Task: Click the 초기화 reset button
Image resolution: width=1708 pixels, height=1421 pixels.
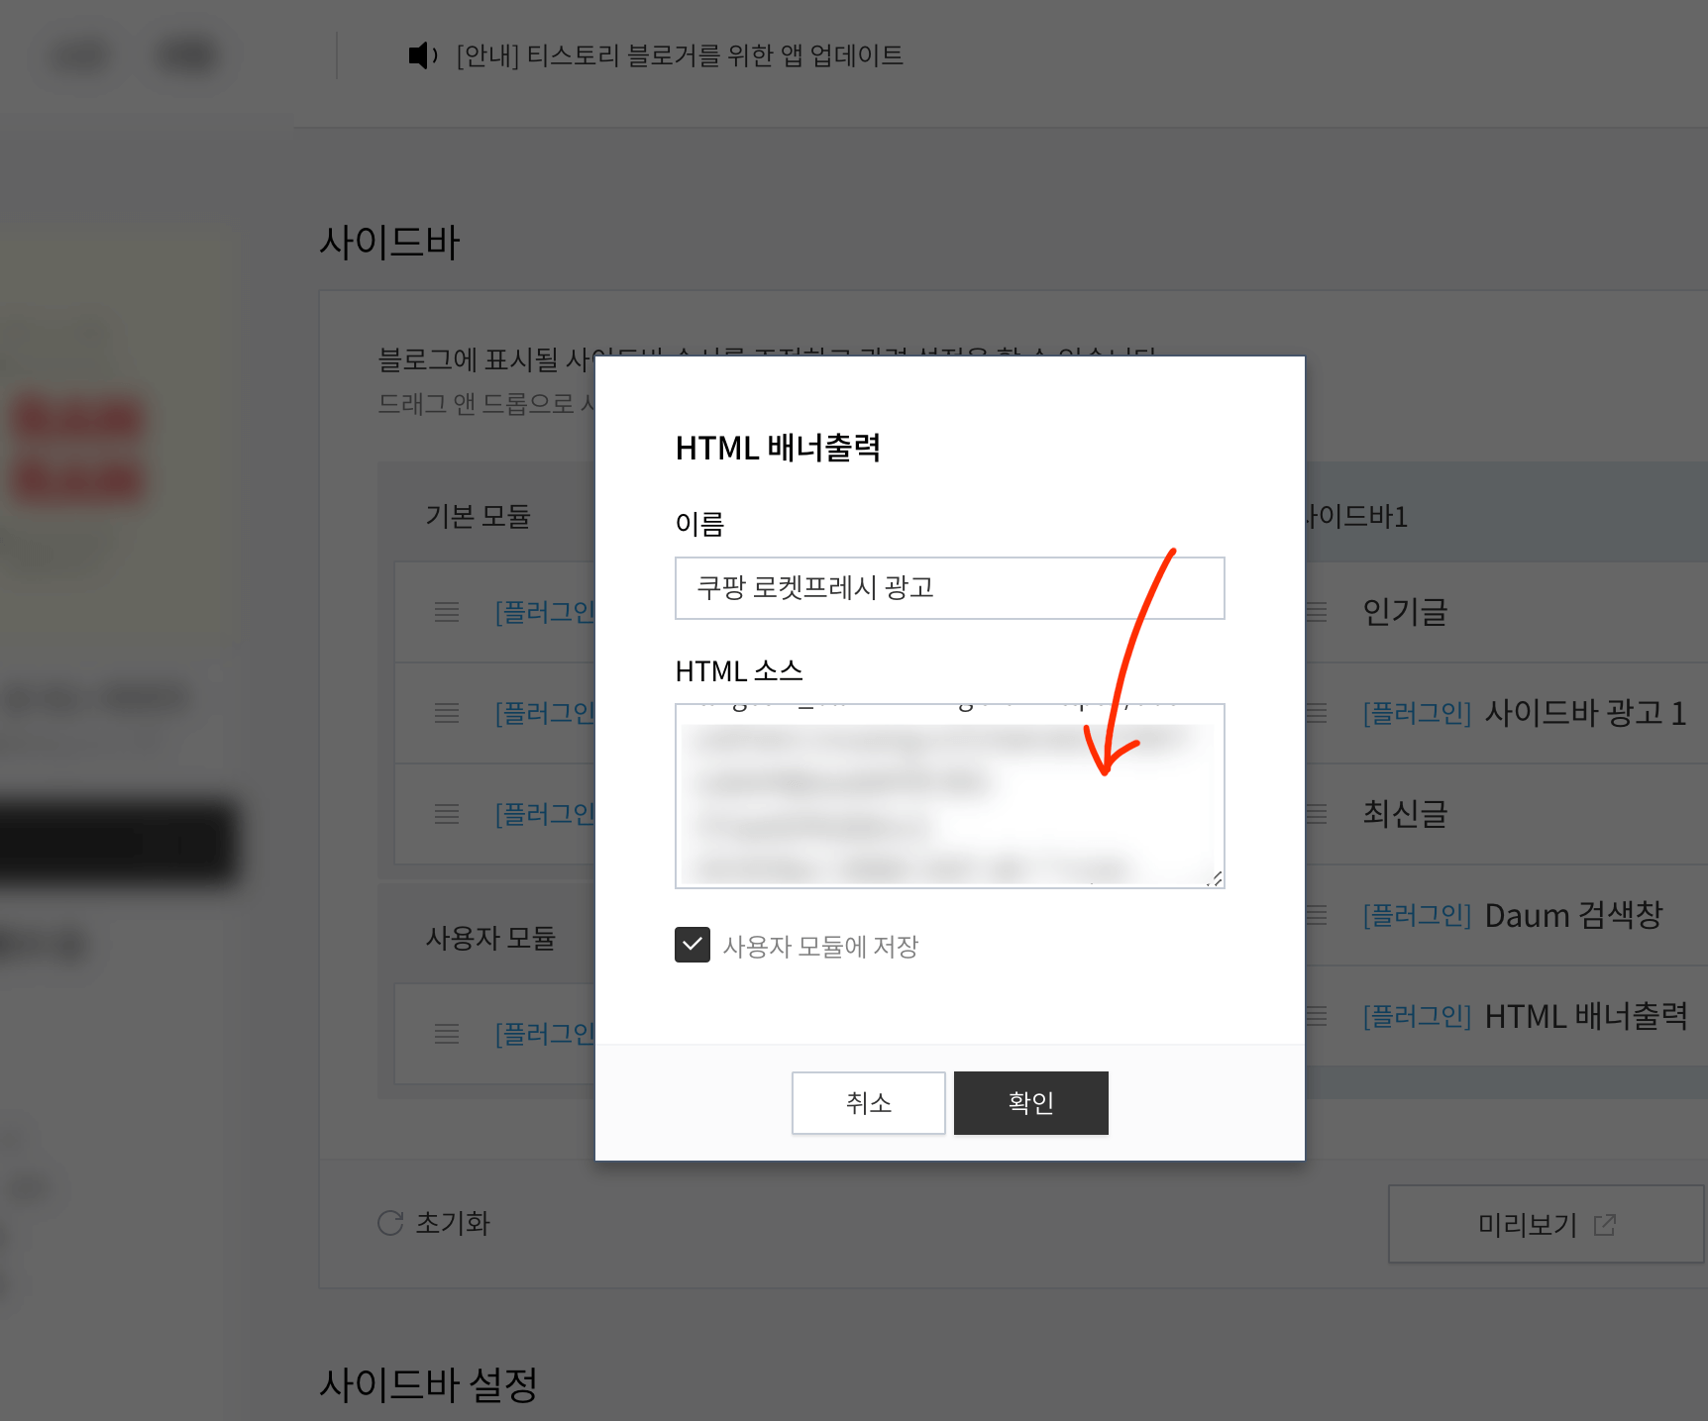Action: click(x=434, y=1223)
